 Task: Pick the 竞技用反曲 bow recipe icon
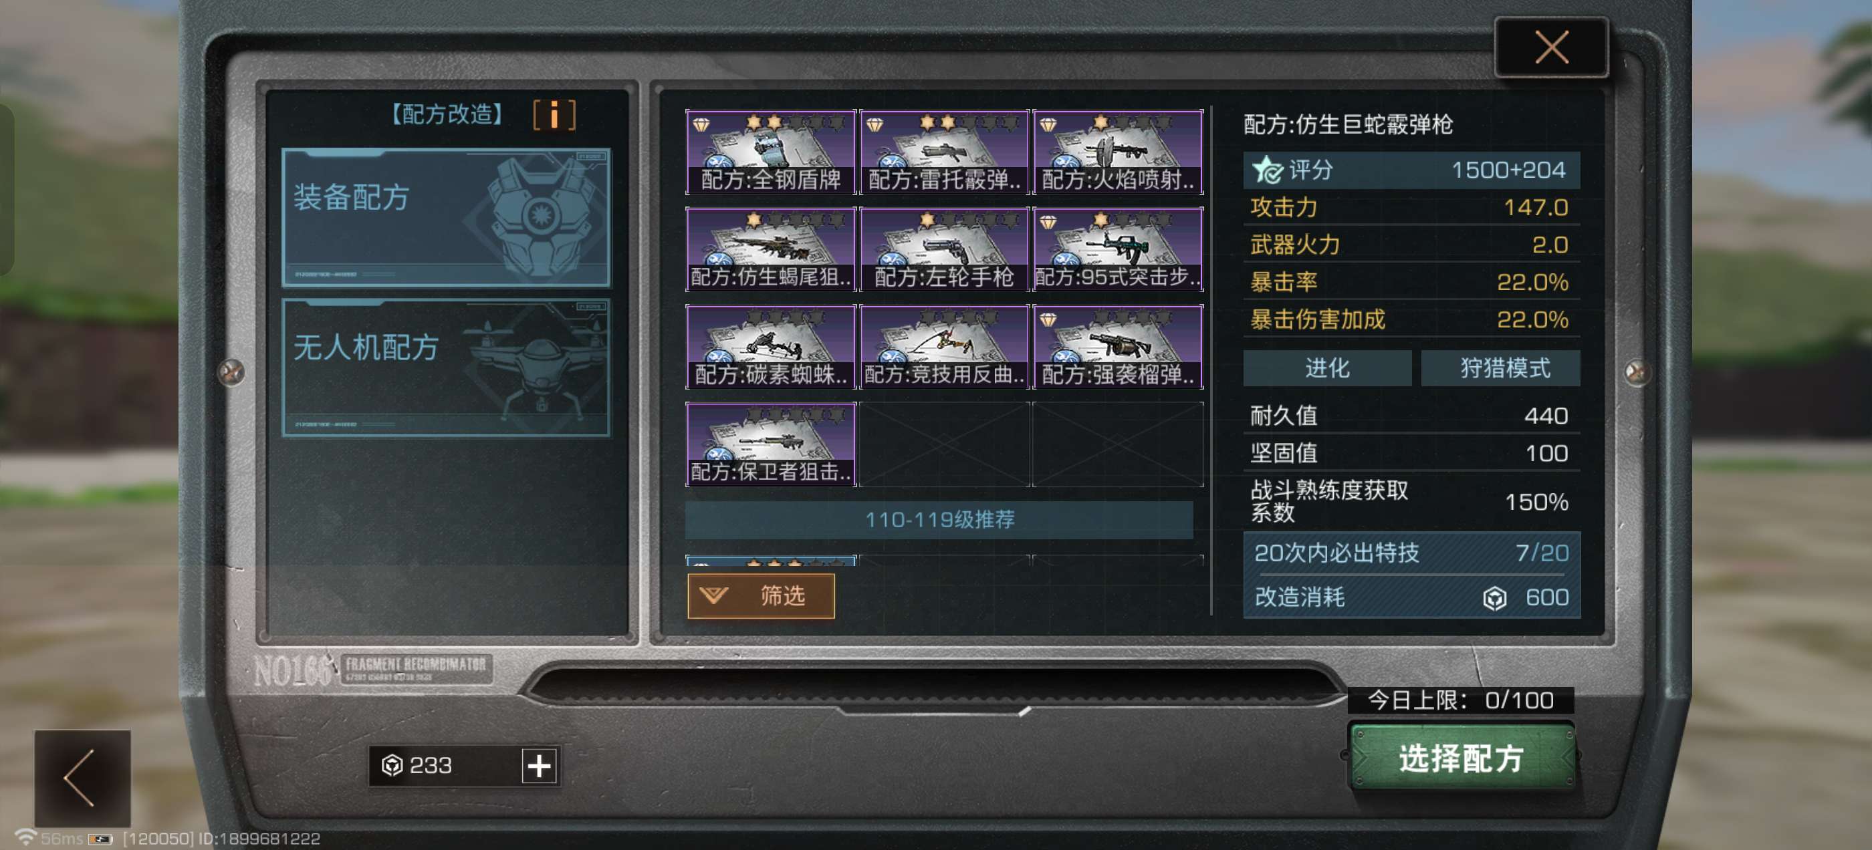pyautogui.click(x=944, y=347)
